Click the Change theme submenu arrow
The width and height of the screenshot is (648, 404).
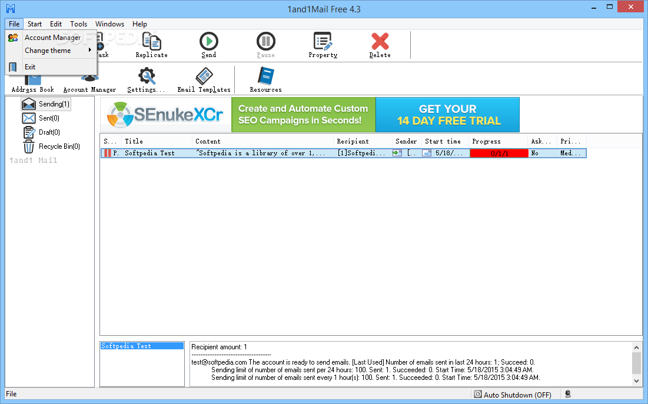[x=89, y=50]
